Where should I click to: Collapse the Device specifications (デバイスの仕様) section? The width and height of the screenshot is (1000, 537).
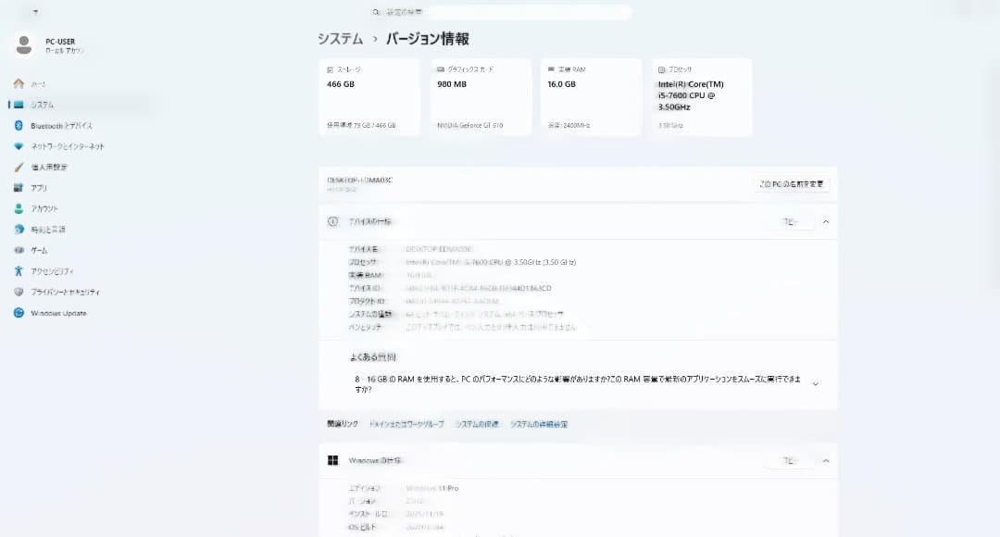(826, 222)
